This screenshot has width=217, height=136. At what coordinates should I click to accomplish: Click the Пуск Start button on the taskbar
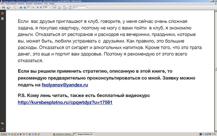pos(3,134)
